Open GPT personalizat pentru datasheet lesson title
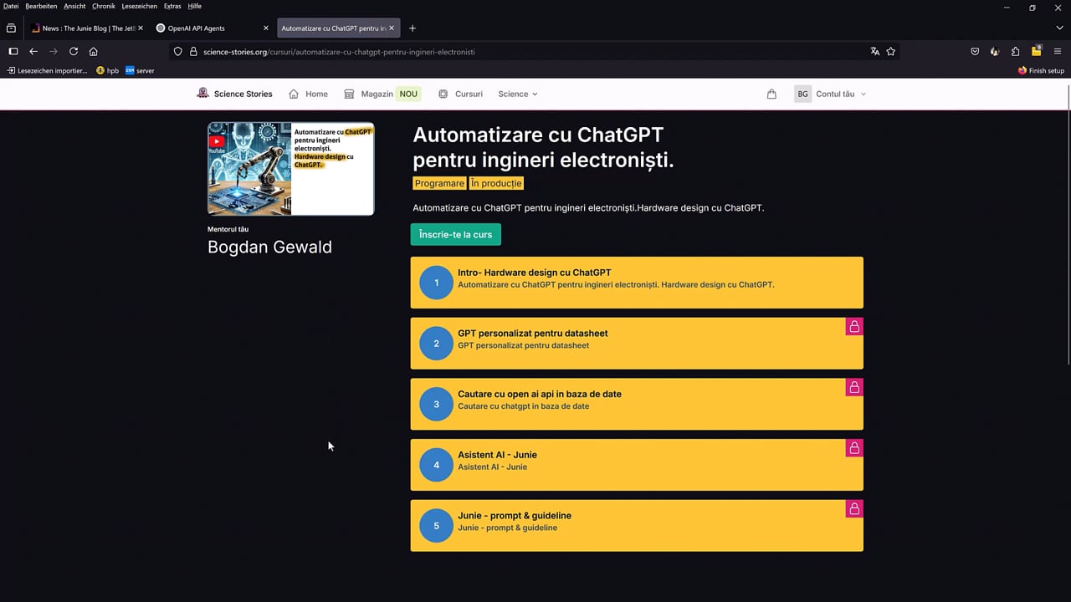This screenshot has width=1071, height=602. point(533,333)
